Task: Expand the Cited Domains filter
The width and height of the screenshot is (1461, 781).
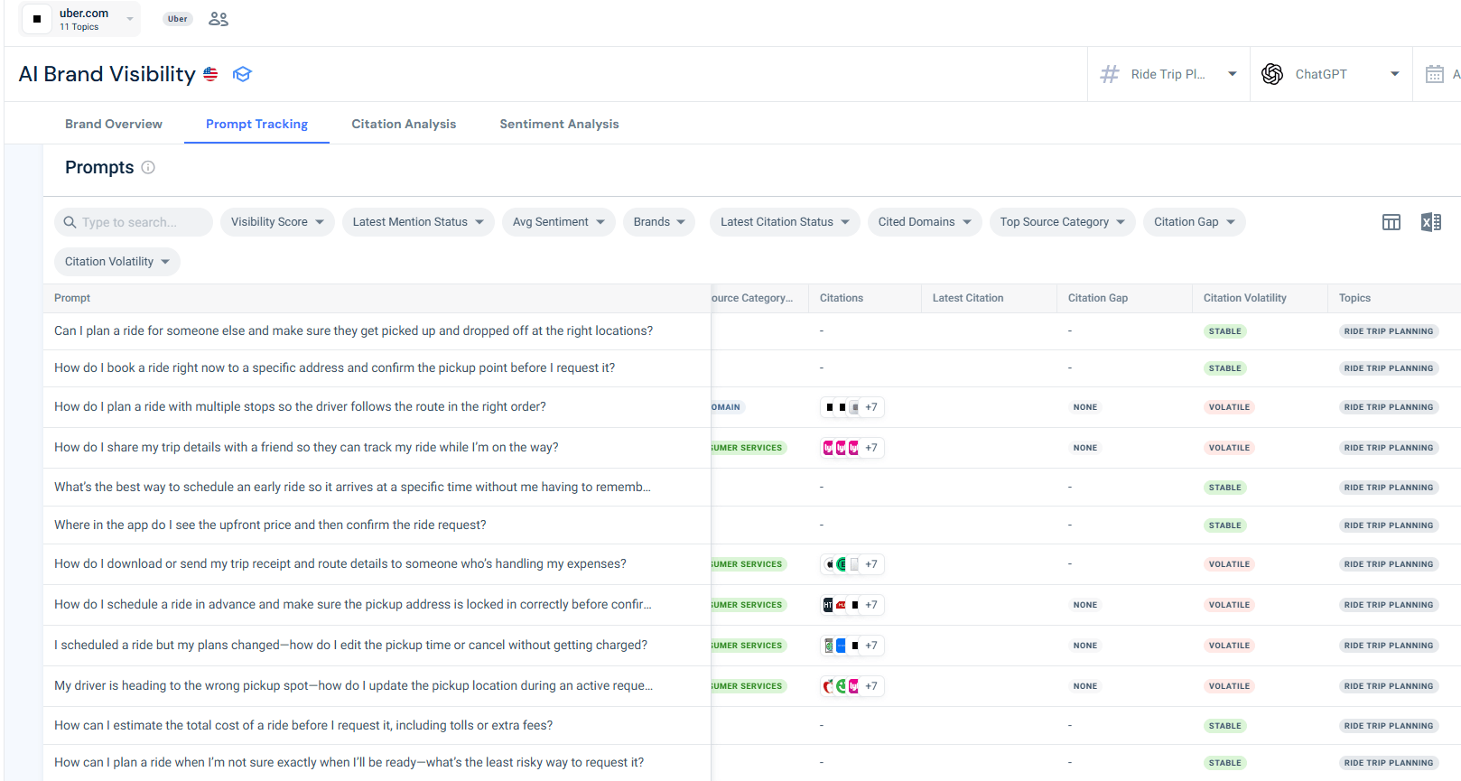Action: pyautogui.click(x=925, y=222)
